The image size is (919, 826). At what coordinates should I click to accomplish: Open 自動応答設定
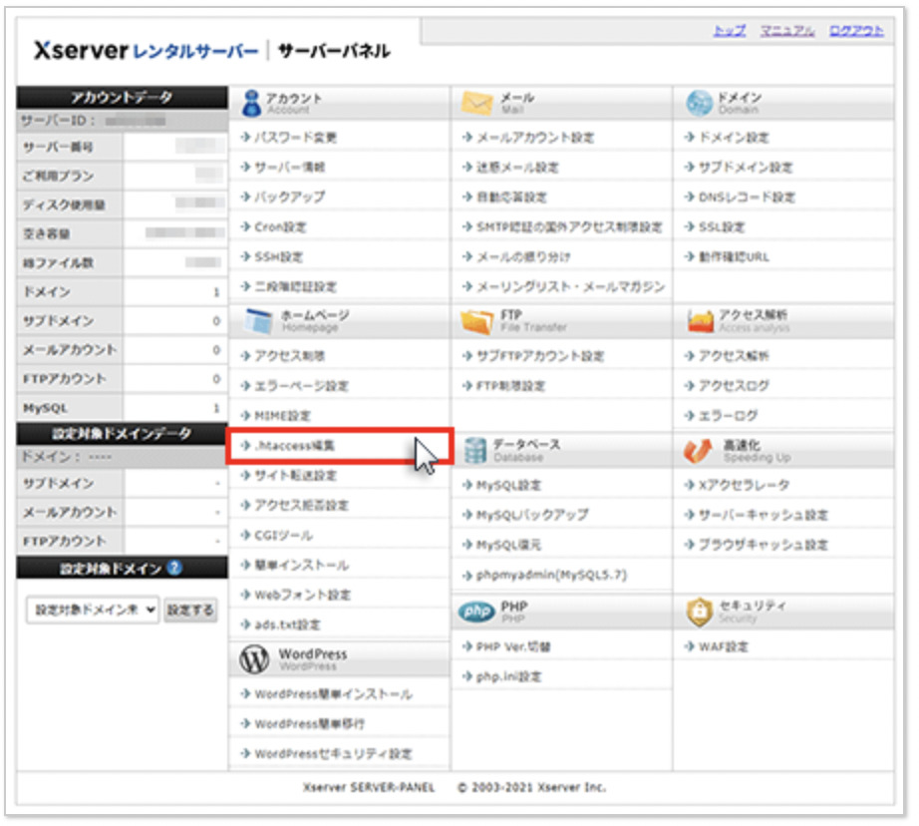(x=511, y=198)
